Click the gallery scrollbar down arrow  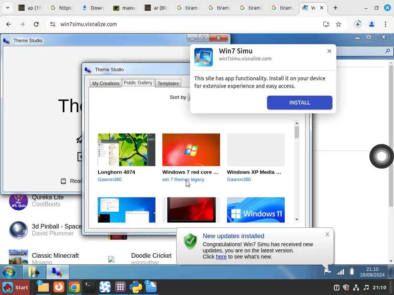click(297, 219)
